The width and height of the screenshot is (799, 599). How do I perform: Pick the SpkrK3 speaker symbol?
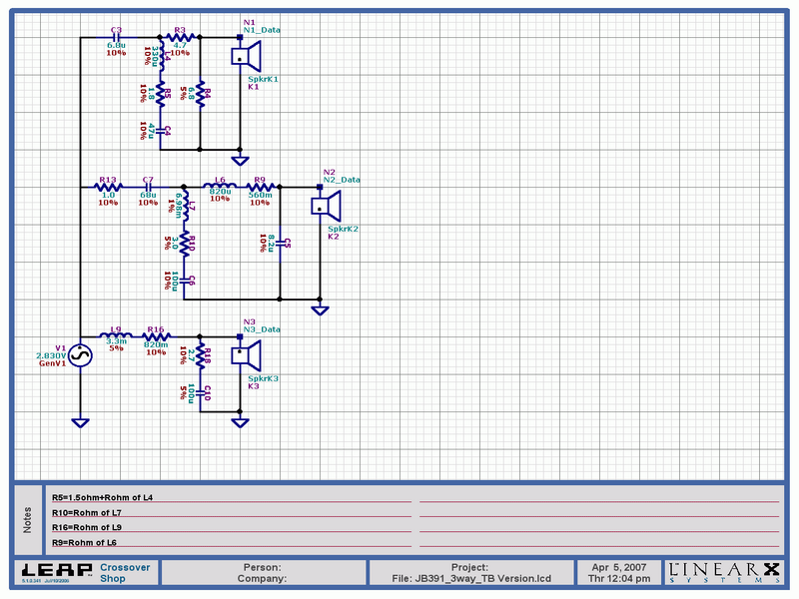click(x=247, y=354)
